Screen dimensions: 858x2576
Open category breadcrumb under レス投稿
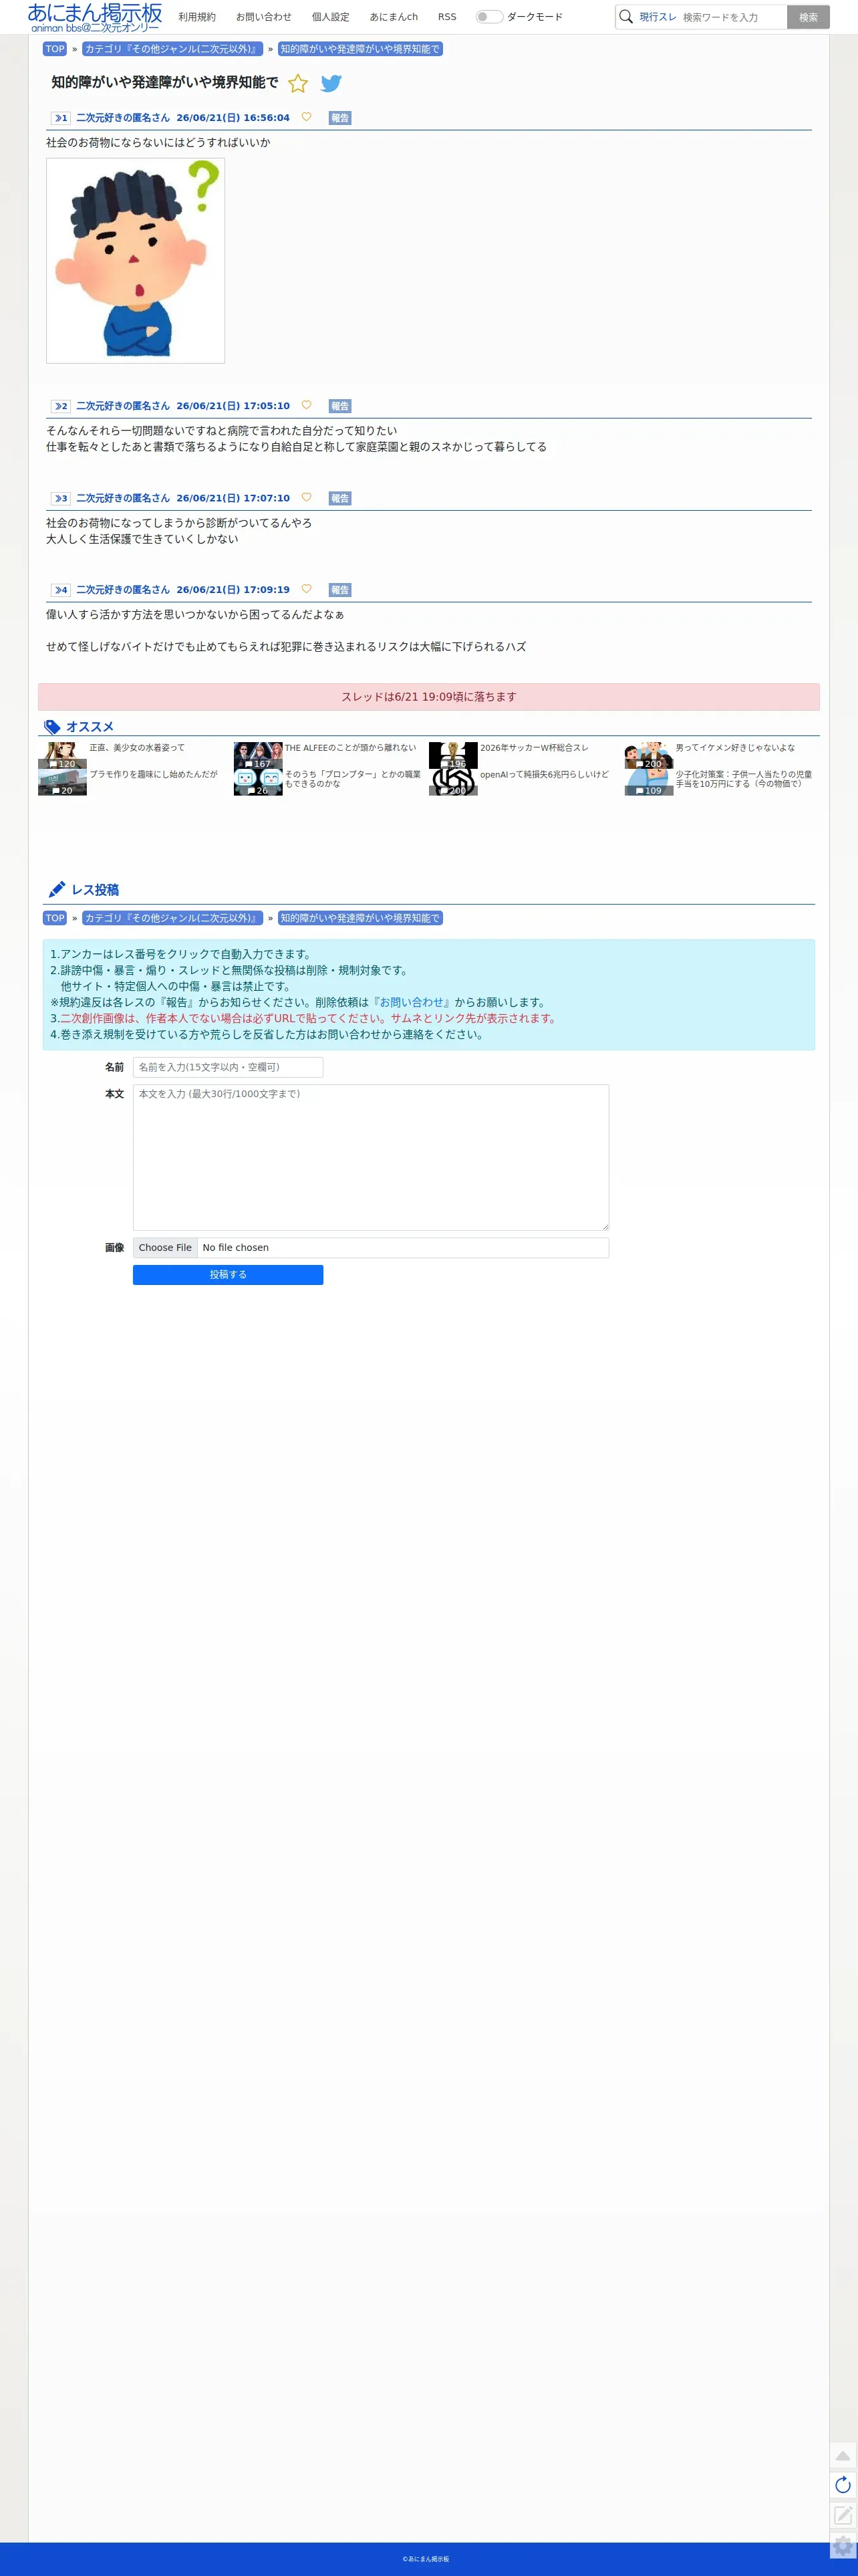(172, 918)
